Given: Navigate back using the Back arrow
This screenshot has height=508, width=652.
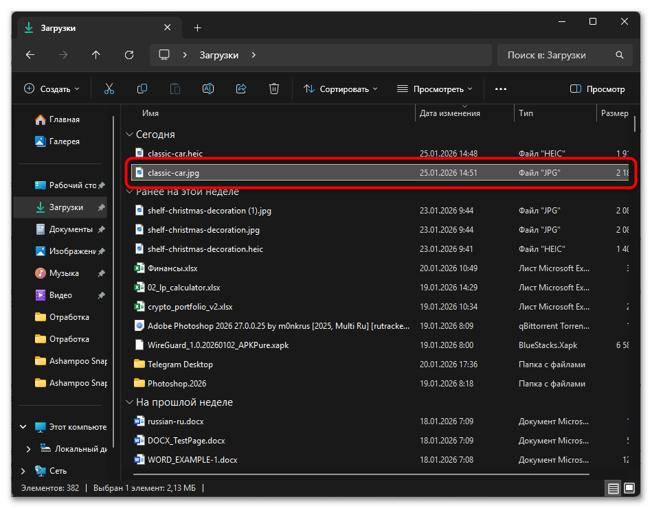Looking at the screenshot, I should coord(30,55).
